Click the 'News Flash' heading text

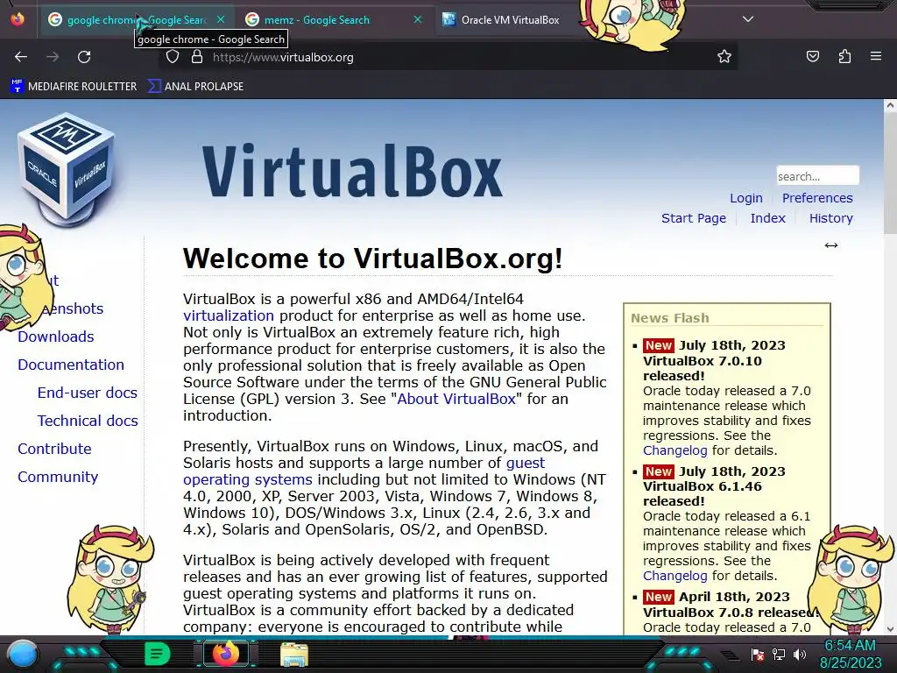coord(670,317)
